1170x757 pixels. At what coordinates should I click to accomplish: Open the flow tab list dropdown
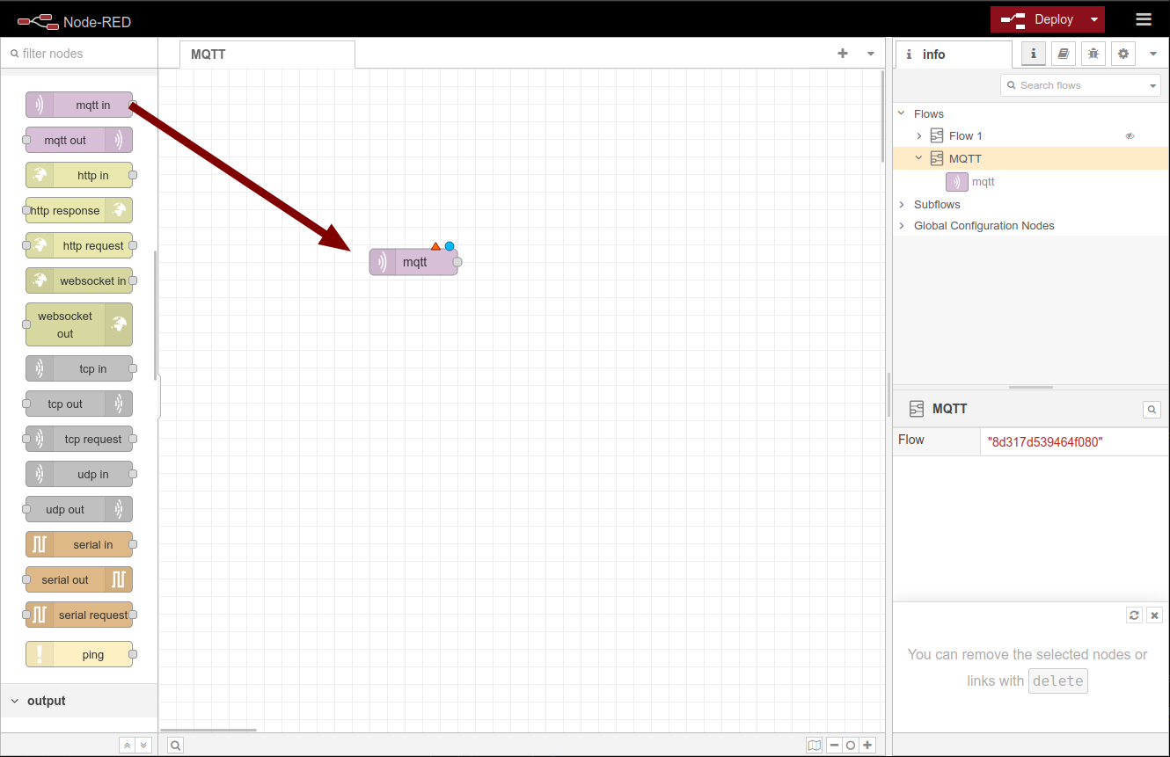click(x=871, y=54)
